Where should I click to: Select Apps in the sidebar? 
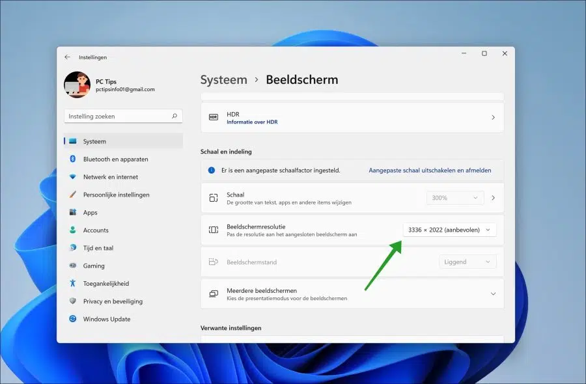tap(123, 212)
